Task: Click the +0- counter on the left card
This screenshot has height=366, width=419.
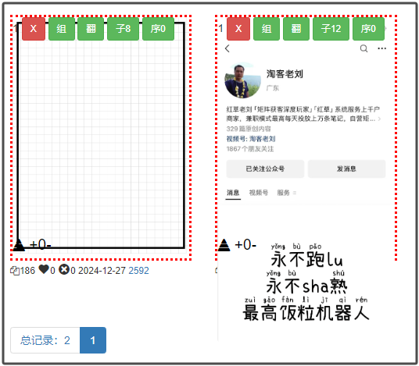Action: point(41,244)
